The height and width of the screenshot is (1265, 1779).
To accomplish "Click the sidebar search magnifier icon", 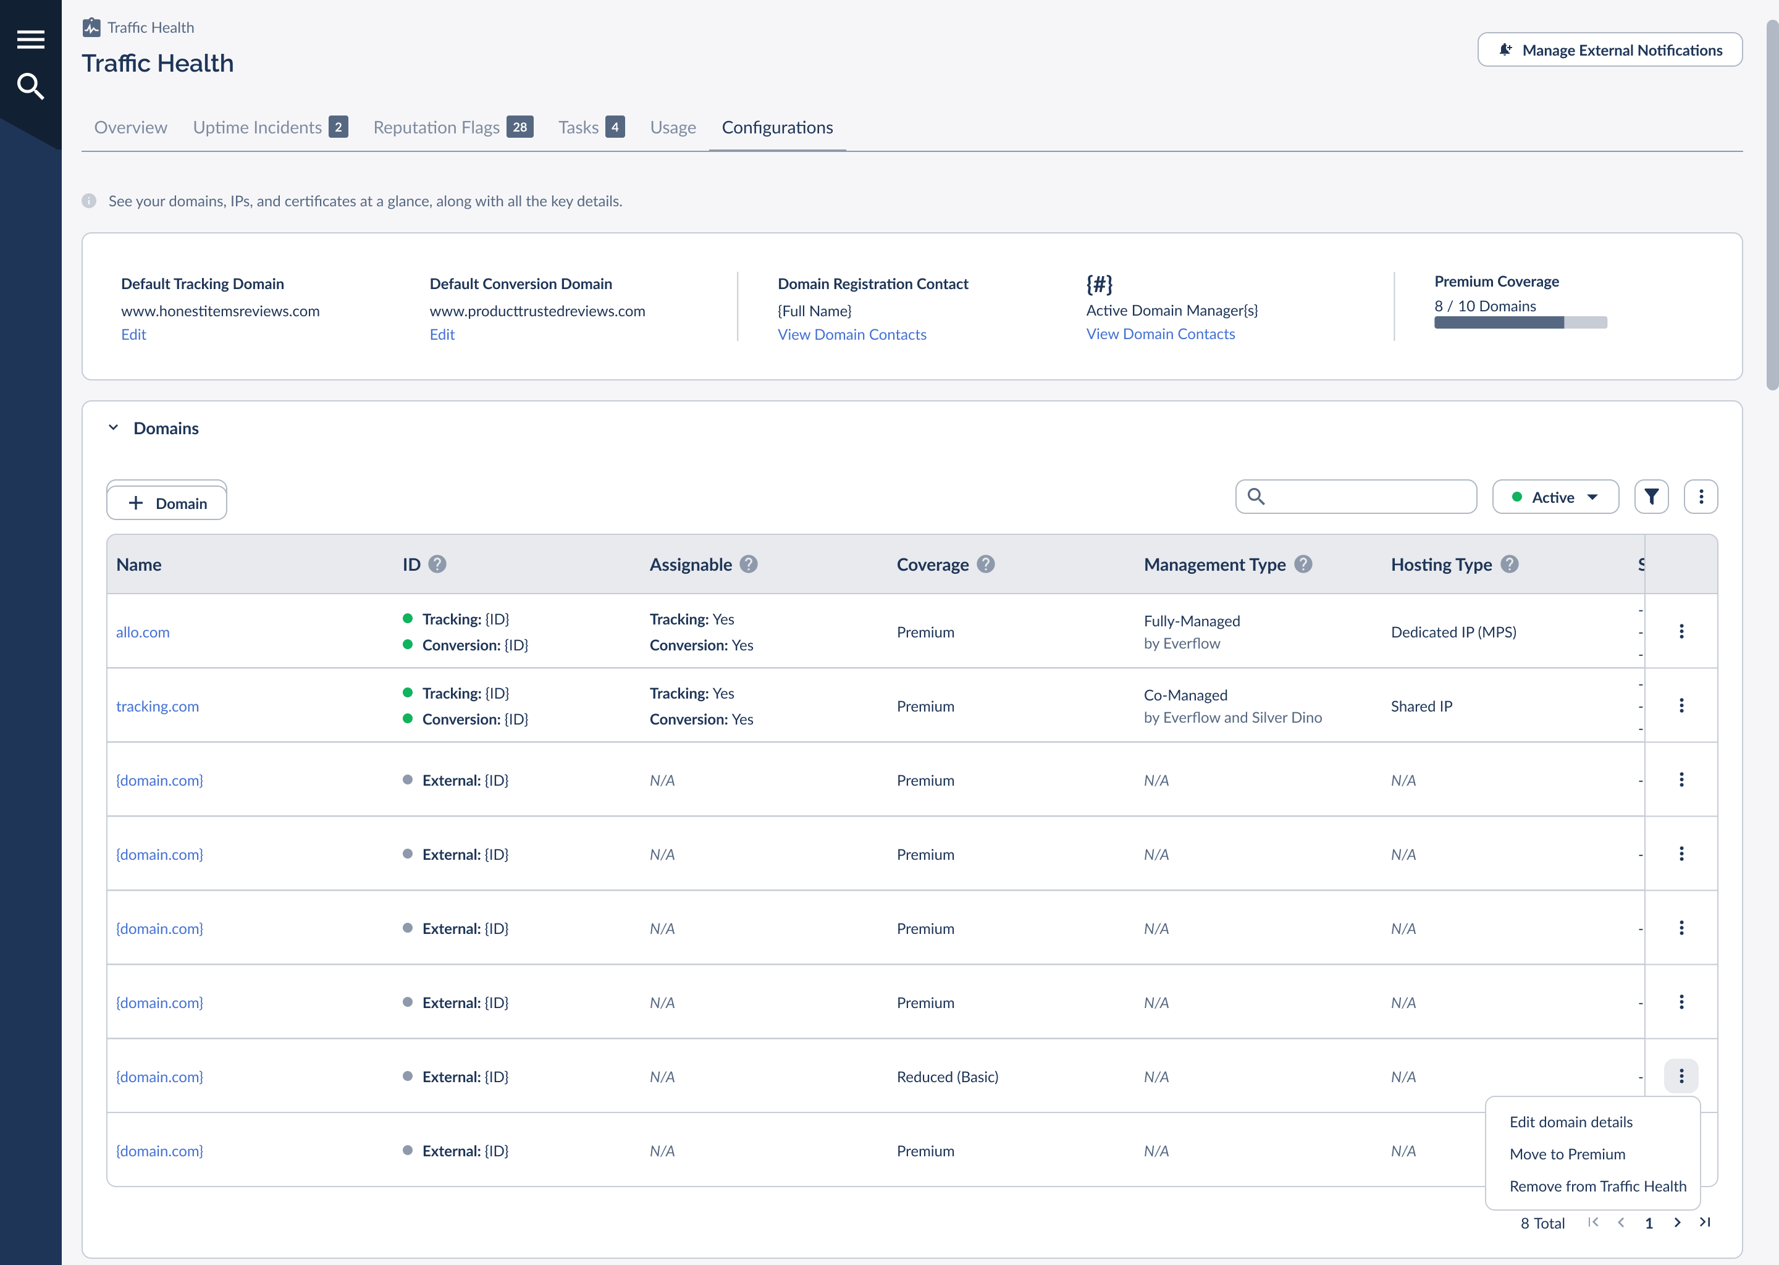I will coord(30,86).
